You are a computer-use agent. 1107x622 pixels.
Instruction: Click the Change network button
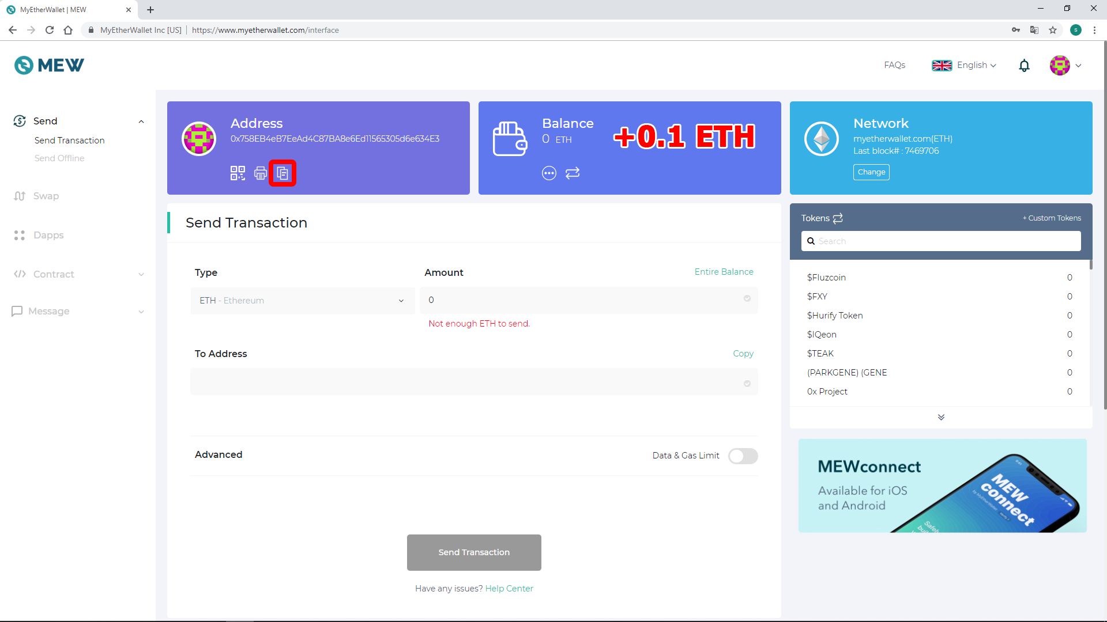(871, 172)
